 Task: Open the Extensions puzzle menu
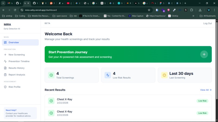tap(191, 10)
